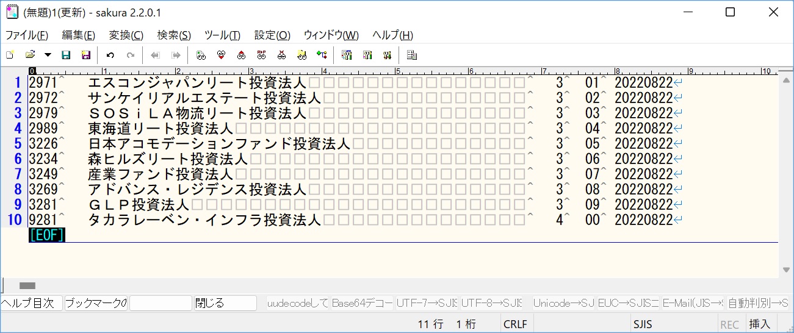Find next match down-arrow binoculars icon
This screenshot has width=794, height=333.
pos(221,55)
